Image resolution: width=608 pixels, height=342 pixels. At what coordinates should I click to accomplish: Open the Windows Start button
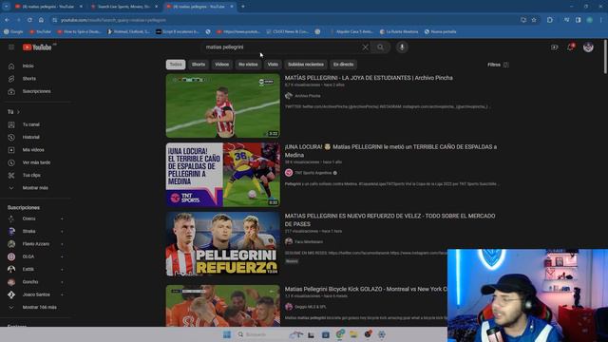point(227,334)
